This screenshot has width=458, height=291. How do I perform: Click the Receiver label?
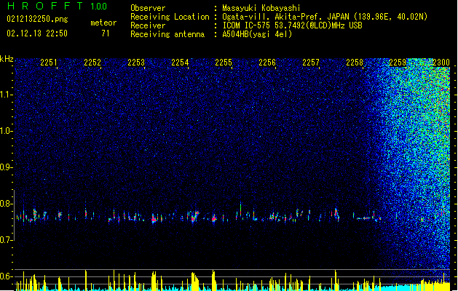pyautogui.click(x=148, y=25)
